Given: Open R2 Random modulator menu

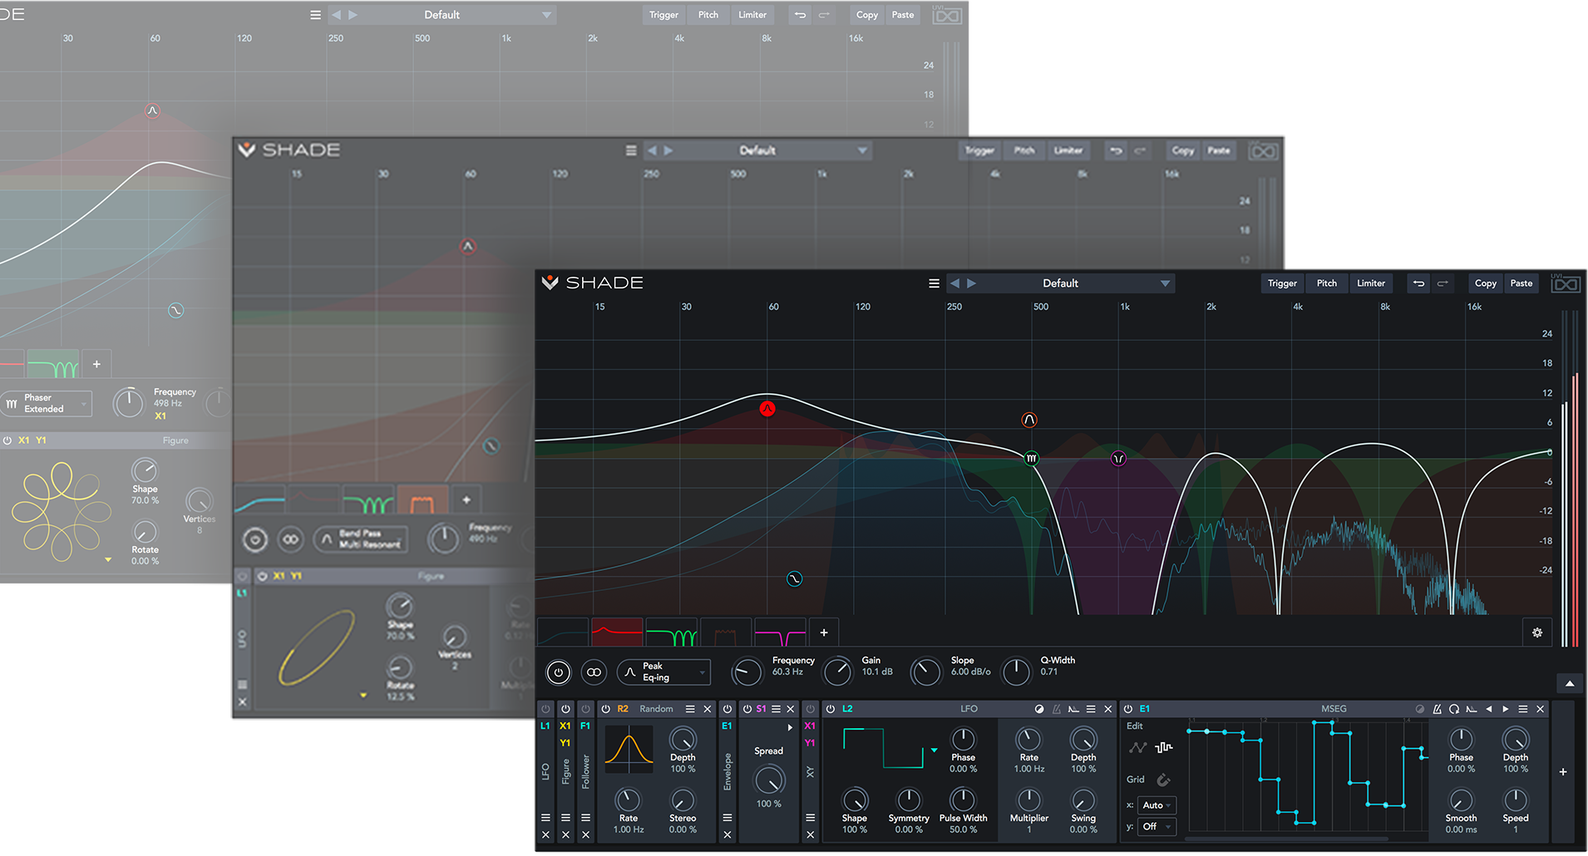Looking at the screenshot, I should coord(690,709).
